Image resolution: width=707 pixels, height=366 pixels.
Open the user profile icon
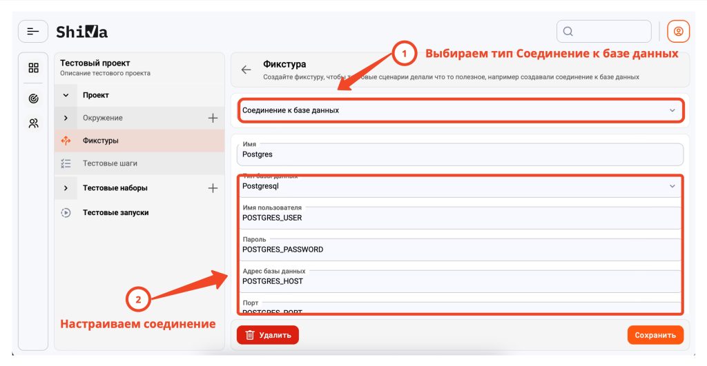(x=678, y=31)
